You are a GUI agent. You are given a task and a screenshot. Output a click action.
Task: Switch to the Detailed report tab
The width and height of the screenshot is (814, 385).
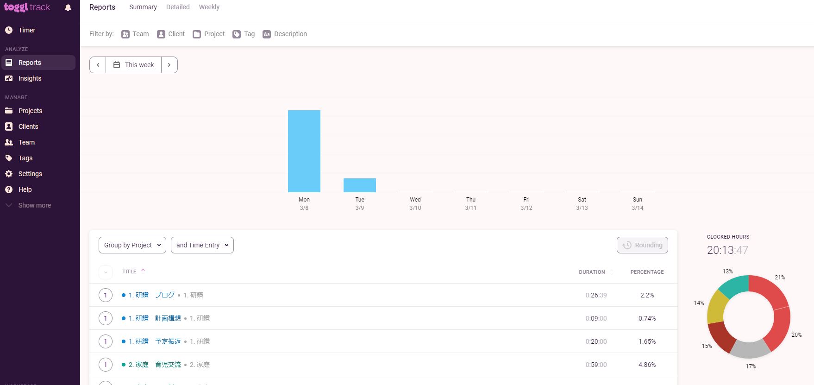coord(178,7)
